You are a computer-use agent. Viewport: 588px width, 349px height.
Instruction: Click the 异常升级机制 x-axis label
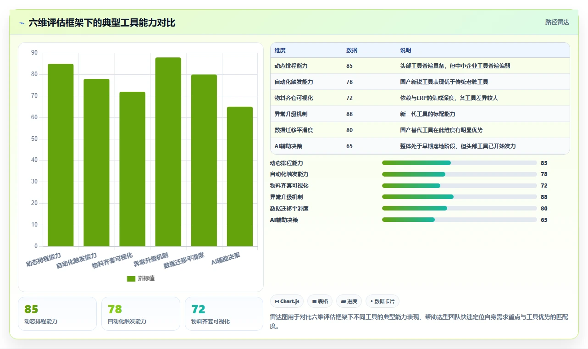[151, 260]
